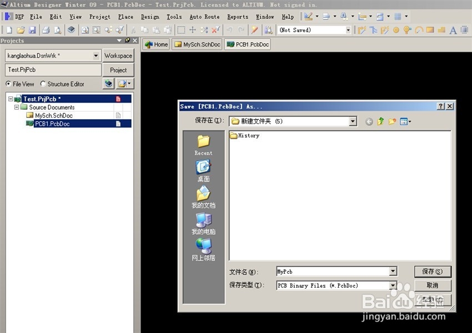
Task: Select the History folder in file list
Action: (245, 135)
